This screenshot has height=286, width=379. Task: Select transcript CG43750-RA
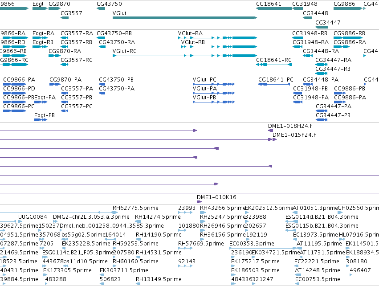(102, 47)
